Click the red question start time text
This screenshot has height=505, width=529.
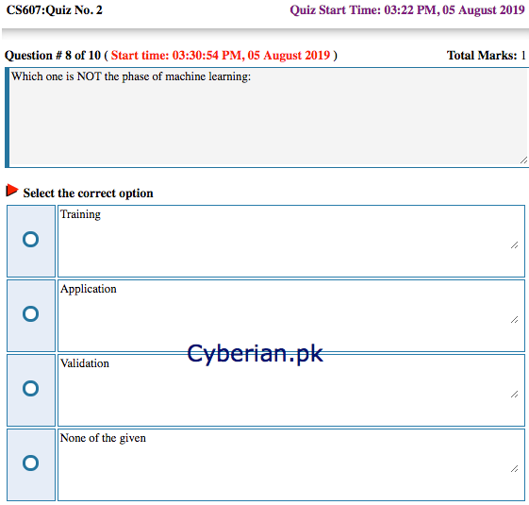[x=221, y=56]
